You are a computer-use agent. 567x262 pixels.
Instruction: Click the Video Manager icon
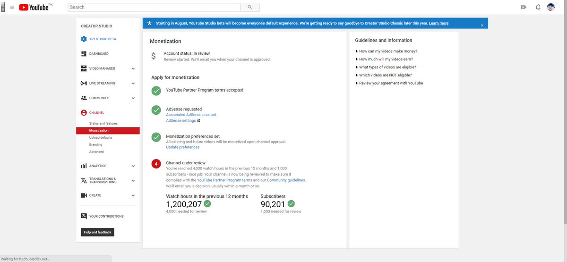point(84,68)
